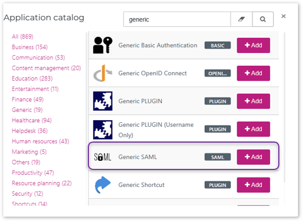The image size is (303, 221).
Task: Click the SAML padlock logo icon
Action: tap(103, 157)
